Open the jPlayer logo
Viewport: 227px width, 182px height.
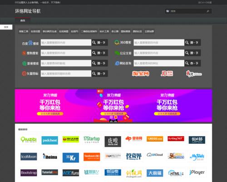click(197, 172)
